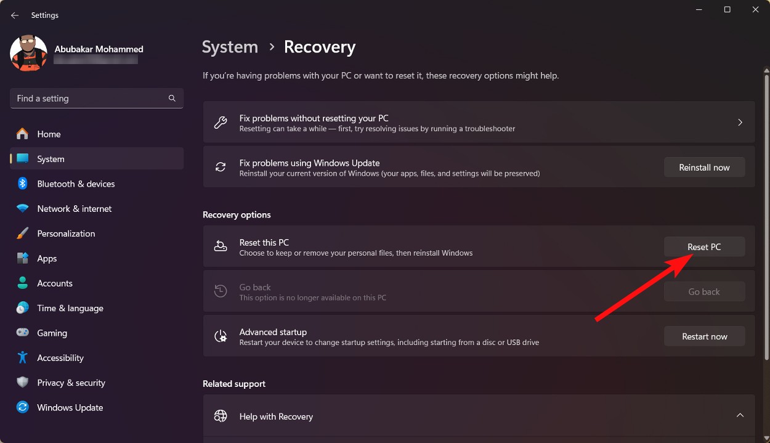Select the Network & internet globe icon
The width and height of the screenshot is (770, 443).
22,209
